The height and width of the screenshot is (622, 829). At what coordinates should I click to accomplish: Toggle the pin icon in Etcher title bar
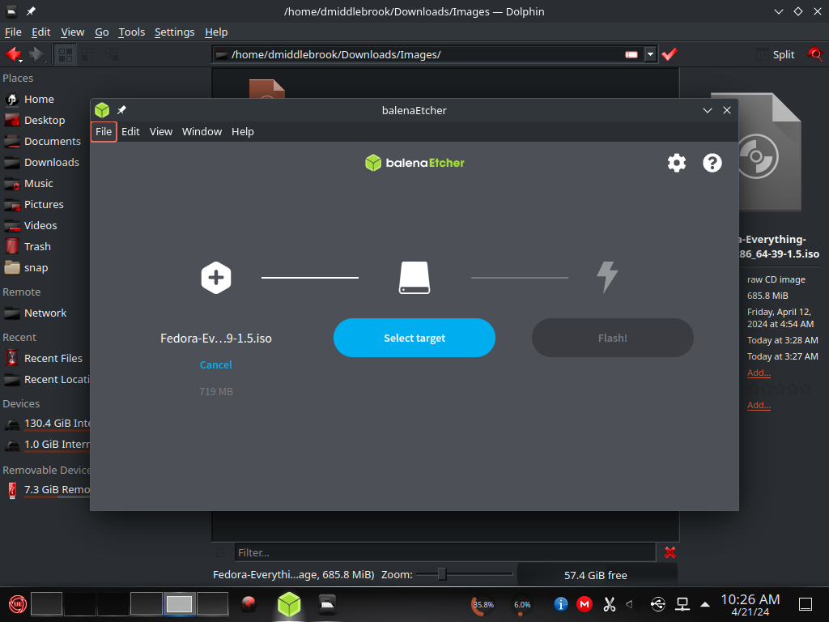coord(121,110)
